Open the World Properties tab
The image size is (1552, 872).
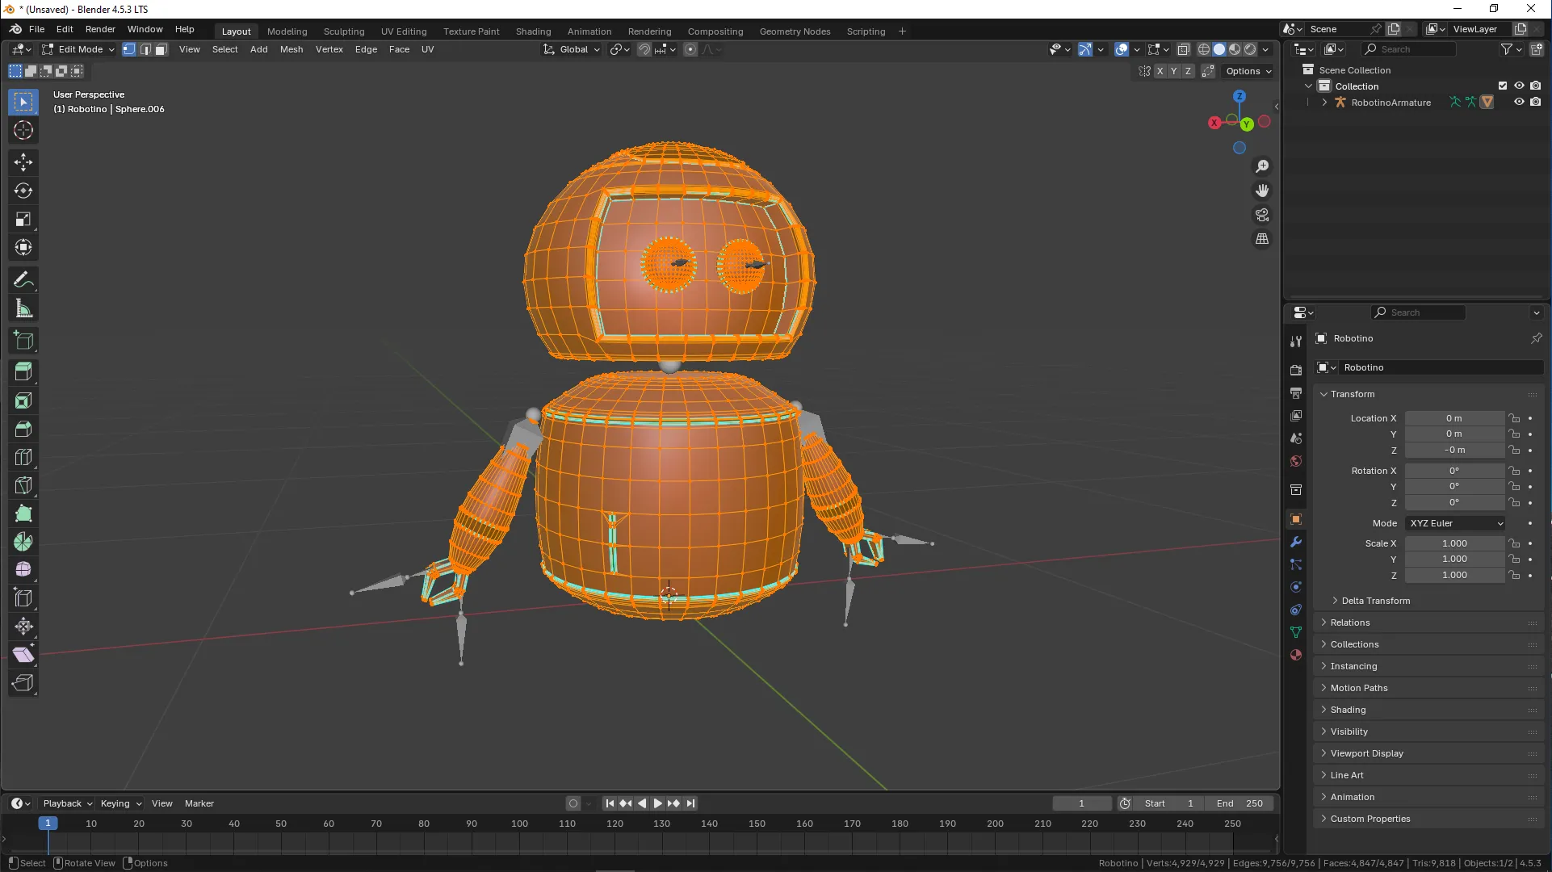click(x=1295, y=461)
